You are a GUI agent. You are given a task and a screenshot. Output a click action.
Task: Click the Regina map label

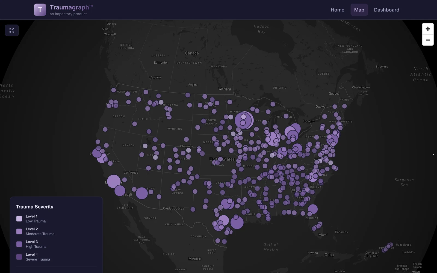[193, 85]
